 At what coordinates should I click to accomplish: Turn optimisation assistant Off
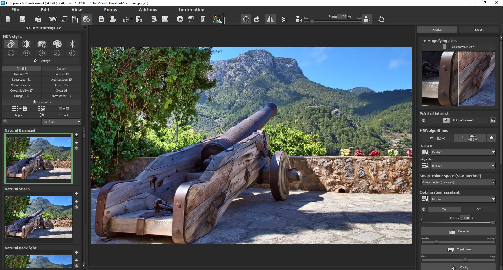(479, 209)
